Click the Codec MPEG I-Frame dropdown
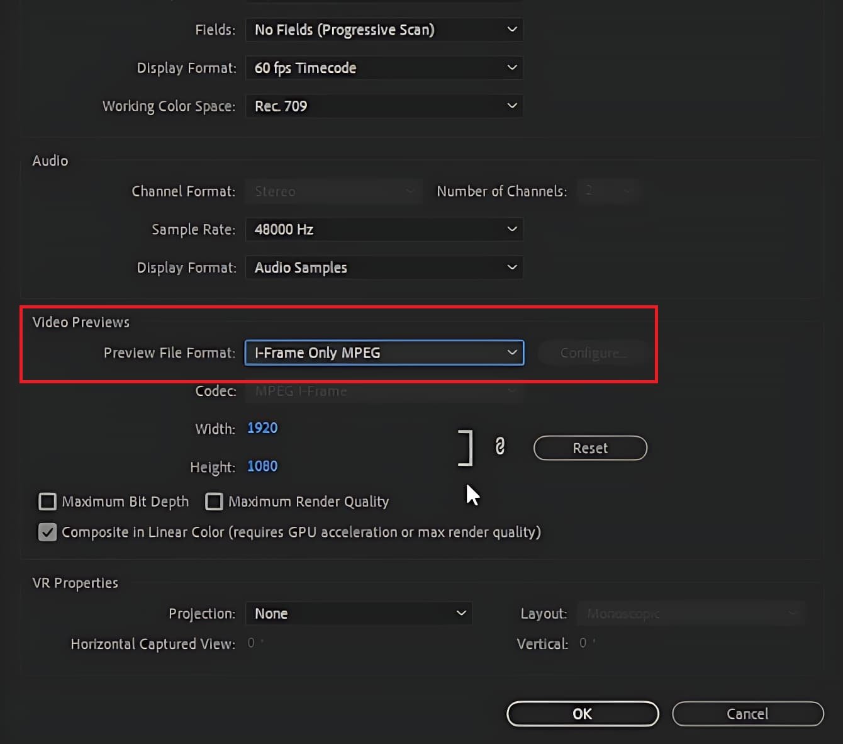Image resolution: width=843 pixels, height=744 pixels. pos(384,392)
